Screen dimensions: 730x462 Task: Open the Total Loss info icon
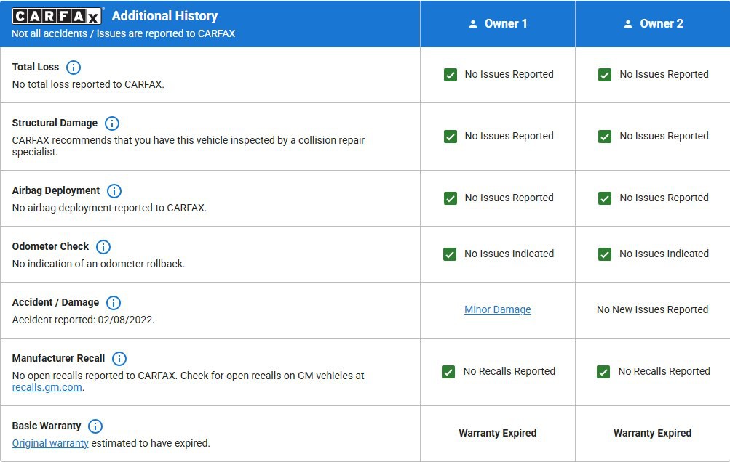(x=73, y=68)
